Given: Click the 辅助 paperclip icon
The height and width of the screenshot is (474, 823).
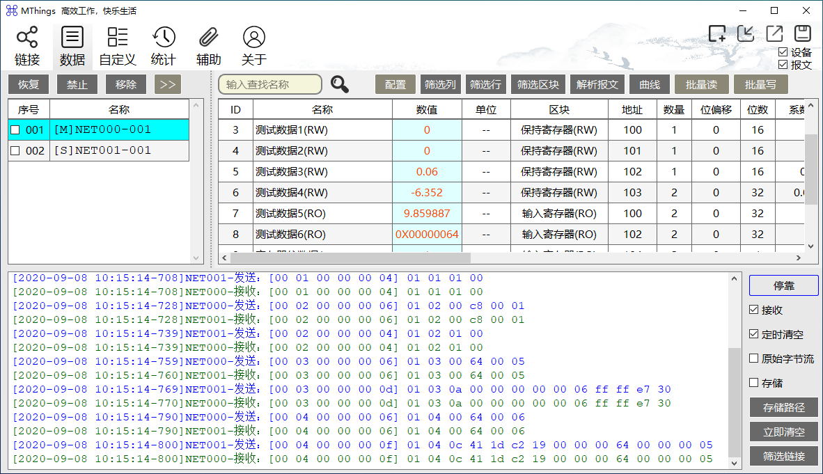Looking at the screenshot, I should (209, 38).
